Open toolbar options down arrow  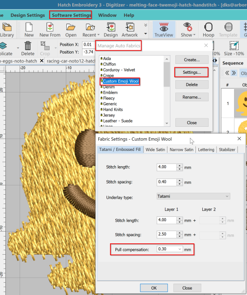[x=145, y=34]
